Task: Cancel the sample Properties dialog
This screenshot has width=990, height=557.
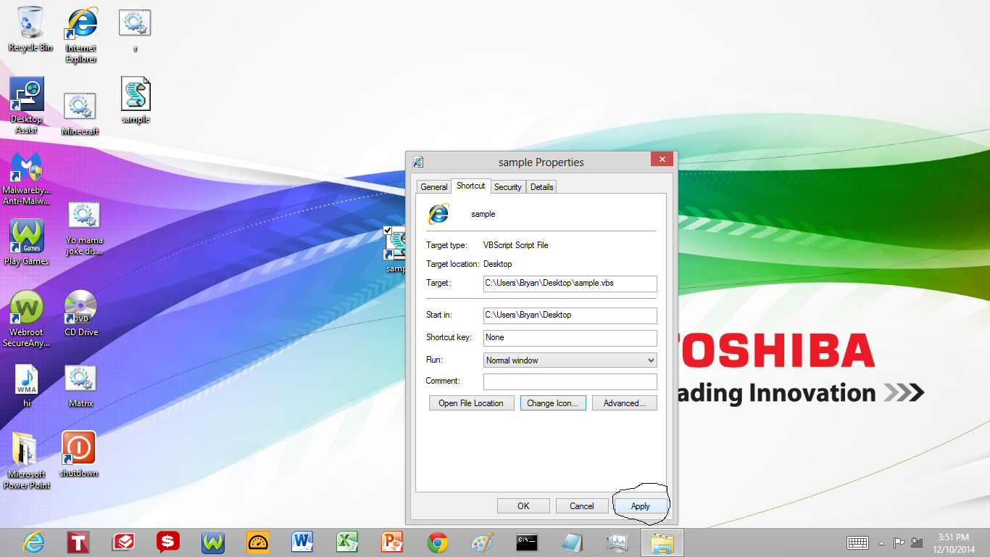Action: [582, 506]
